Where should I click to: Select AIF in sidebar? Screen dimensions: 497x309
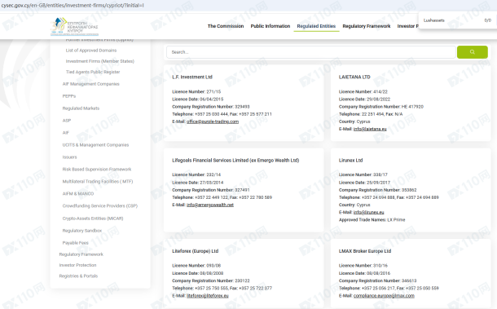(x=66, y=133)
